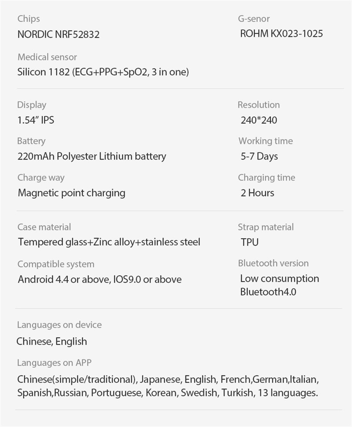Click 220mAh Polyester Lithium battery text
Viewport: 352px width, 427px height.
pos(92,156)
